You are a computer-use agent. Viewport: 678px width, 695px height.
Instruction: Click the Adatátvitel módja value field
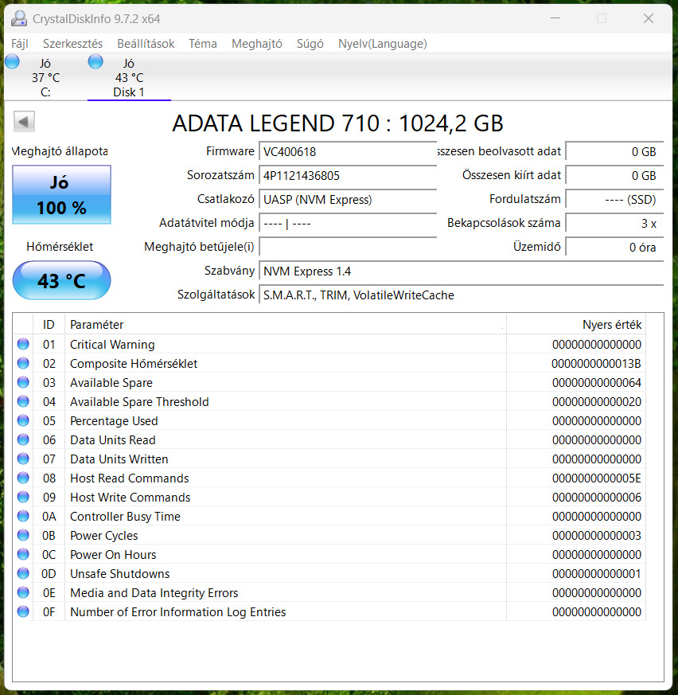(x=348, y=224)
